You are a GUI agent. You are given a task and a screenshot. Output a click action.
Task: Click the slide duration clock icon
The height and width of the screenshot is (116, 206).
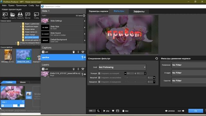tap(84, 16)
